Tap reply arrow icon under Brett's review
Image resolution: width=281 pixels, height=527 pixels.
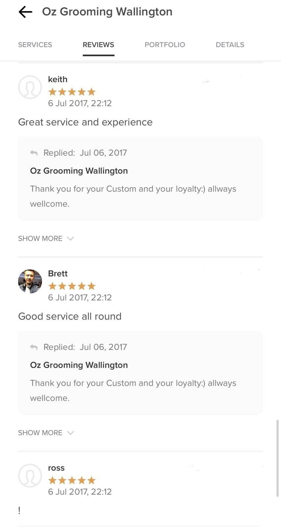click(x=34, y=347)
